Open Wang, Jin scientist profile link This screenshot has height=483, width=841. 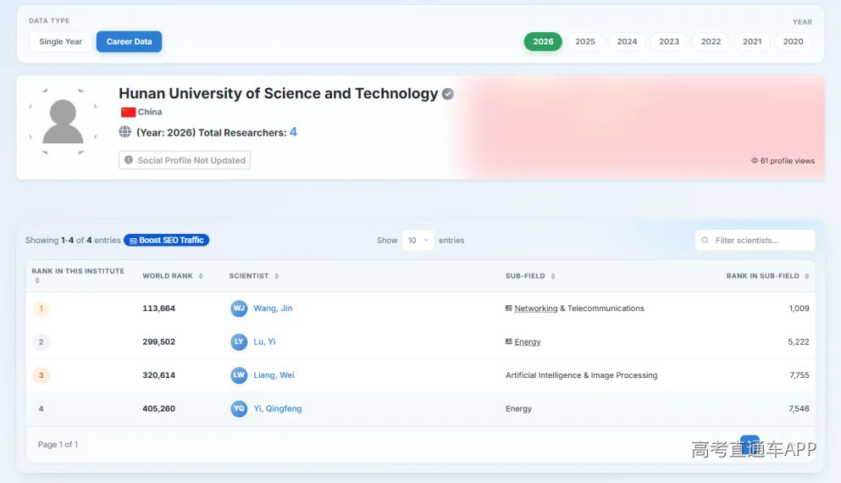point(273,308)
